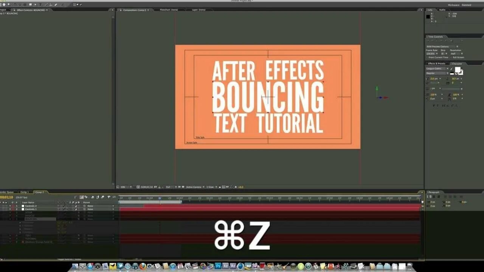Open the Time Controls panel tab
The height and width of the screenshot is (272, 484).
pos(435,37)
